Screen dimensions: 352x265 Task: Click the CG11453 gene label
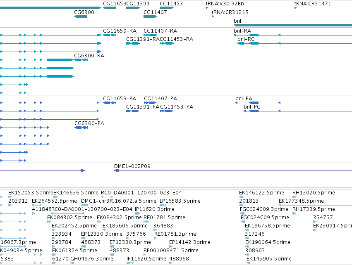[171, 4]
